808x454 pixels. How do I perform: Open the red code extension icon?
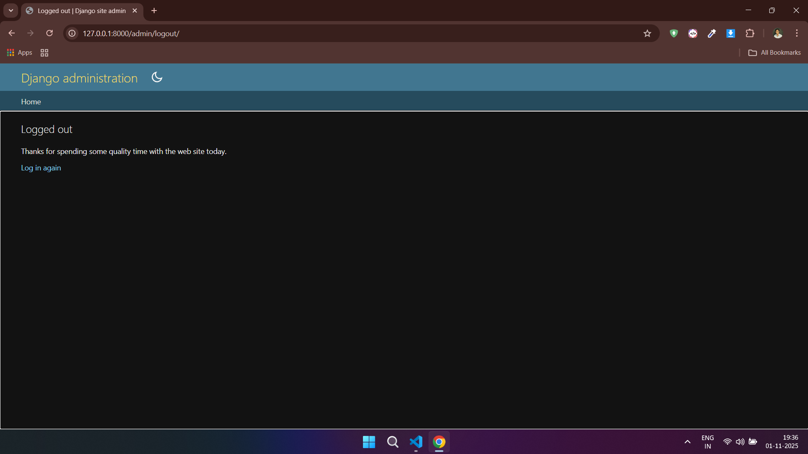[x=693, y=33]
